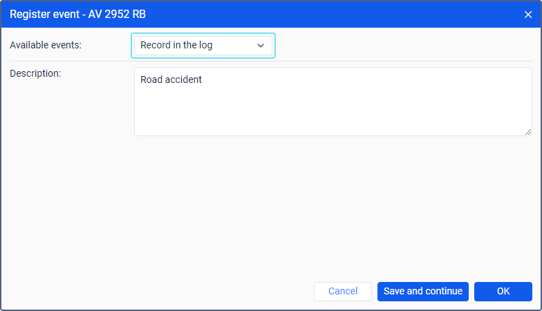This screenshot has height=311, width=542.
Task: Click the word "Road" in the description
Action: [151, 79]
